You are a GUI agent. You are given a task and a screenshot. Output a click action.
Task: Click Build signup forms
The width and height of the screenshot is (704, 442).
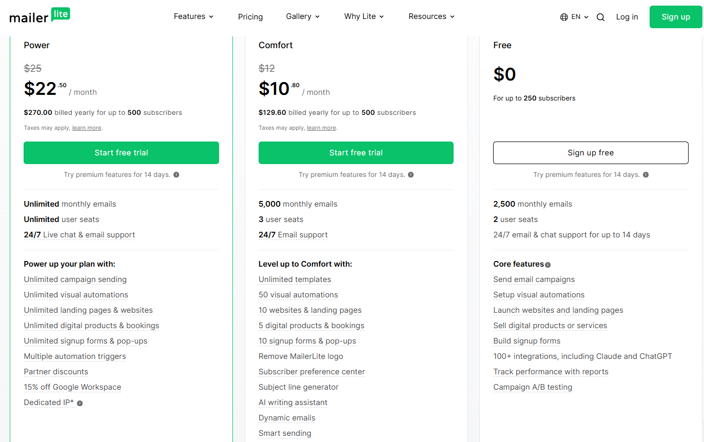527,341
